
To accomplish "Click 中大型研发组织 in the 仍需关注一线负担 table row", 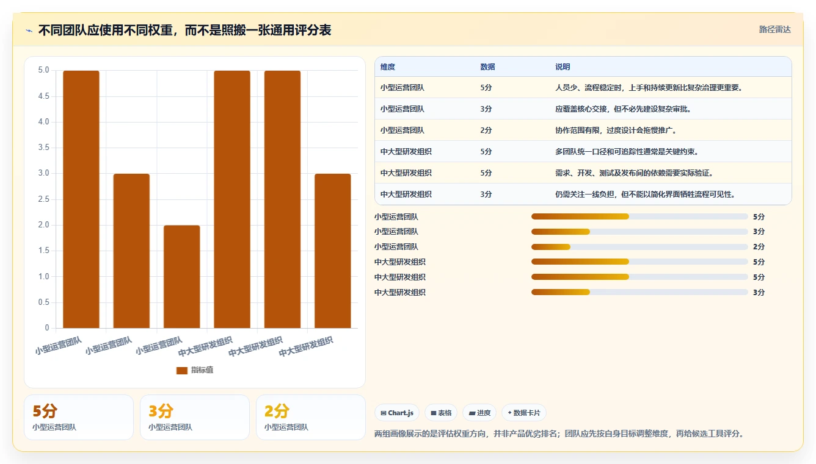I will click(406, 195).
